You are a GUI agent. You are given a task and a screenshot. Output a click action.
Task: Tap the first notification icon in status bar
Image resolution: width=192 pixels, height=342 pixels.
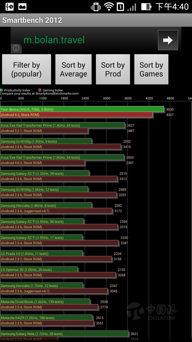click(10, 7)
